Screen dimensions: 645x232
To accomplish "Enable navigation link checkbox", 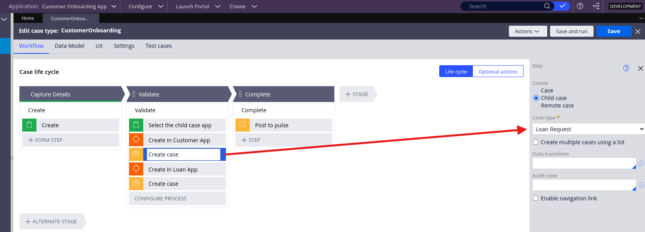I will (x=535, y=198).
